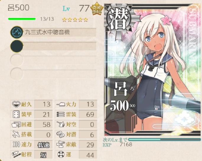This screenshot has height=161, width=202.
Task: Click the sonar equipment icon in slot one
Action: [17, 32]
